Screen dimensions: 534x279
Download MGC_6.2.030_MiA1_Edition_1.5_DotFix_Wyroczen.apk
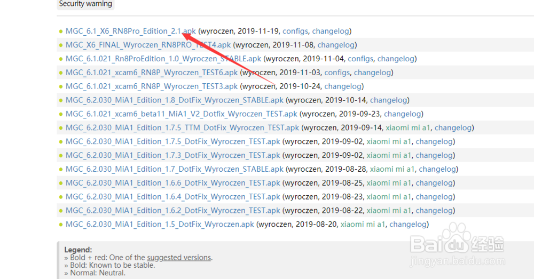(160, 225)
